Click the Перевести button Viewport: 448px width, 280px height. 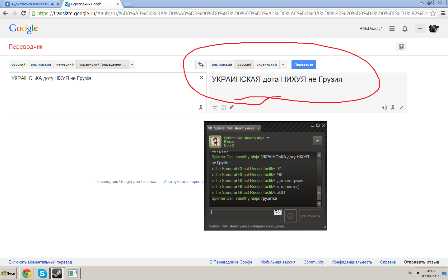point(304,64)
